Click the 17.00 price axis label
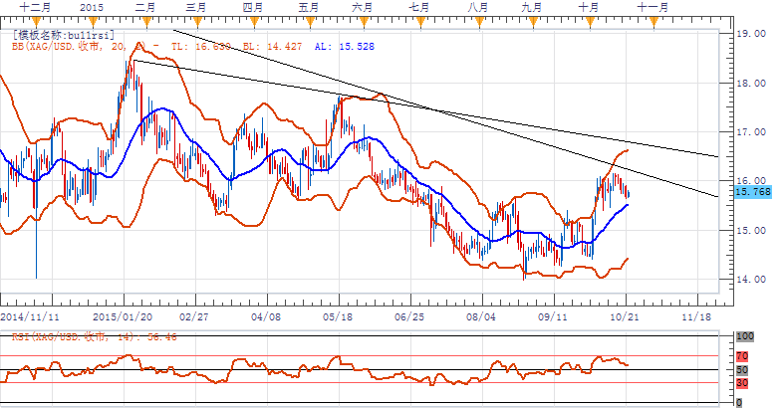 click(751, 131)
